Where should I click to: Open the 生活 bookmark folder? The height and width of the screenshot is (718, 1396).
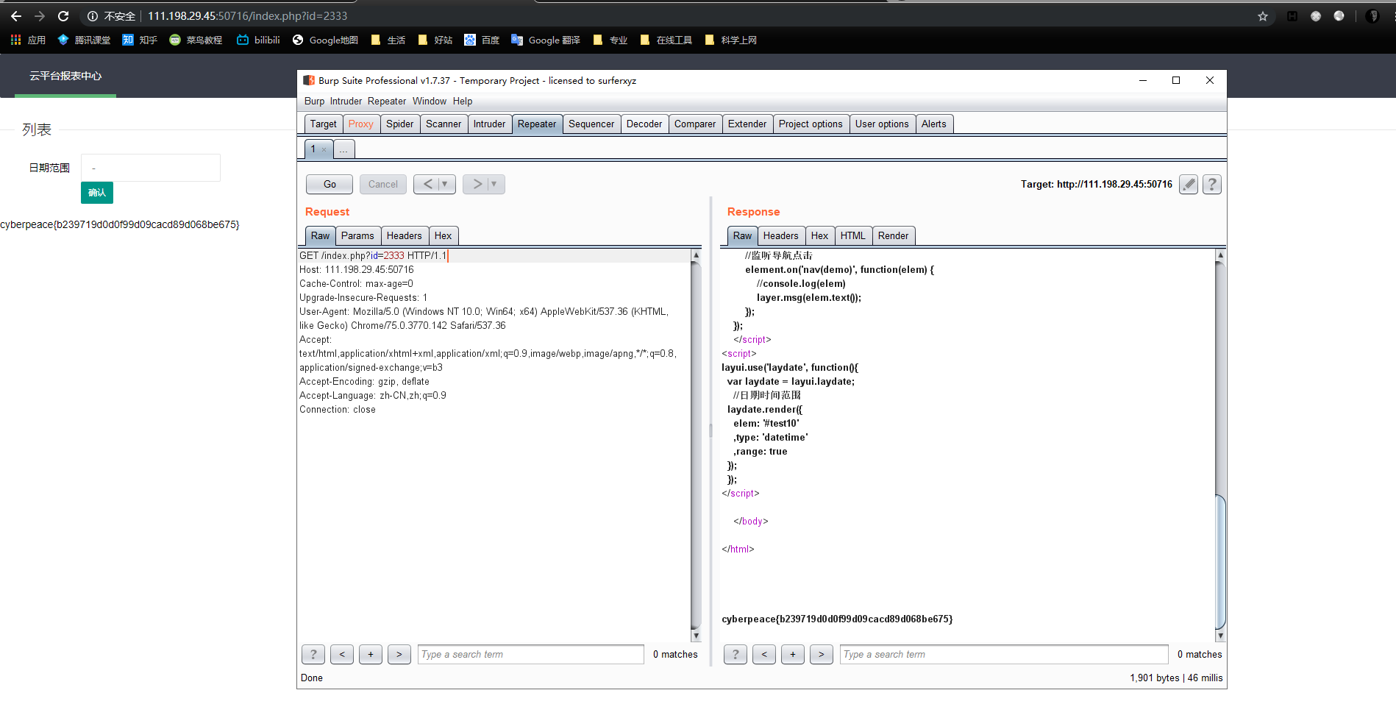pos(388,40)
